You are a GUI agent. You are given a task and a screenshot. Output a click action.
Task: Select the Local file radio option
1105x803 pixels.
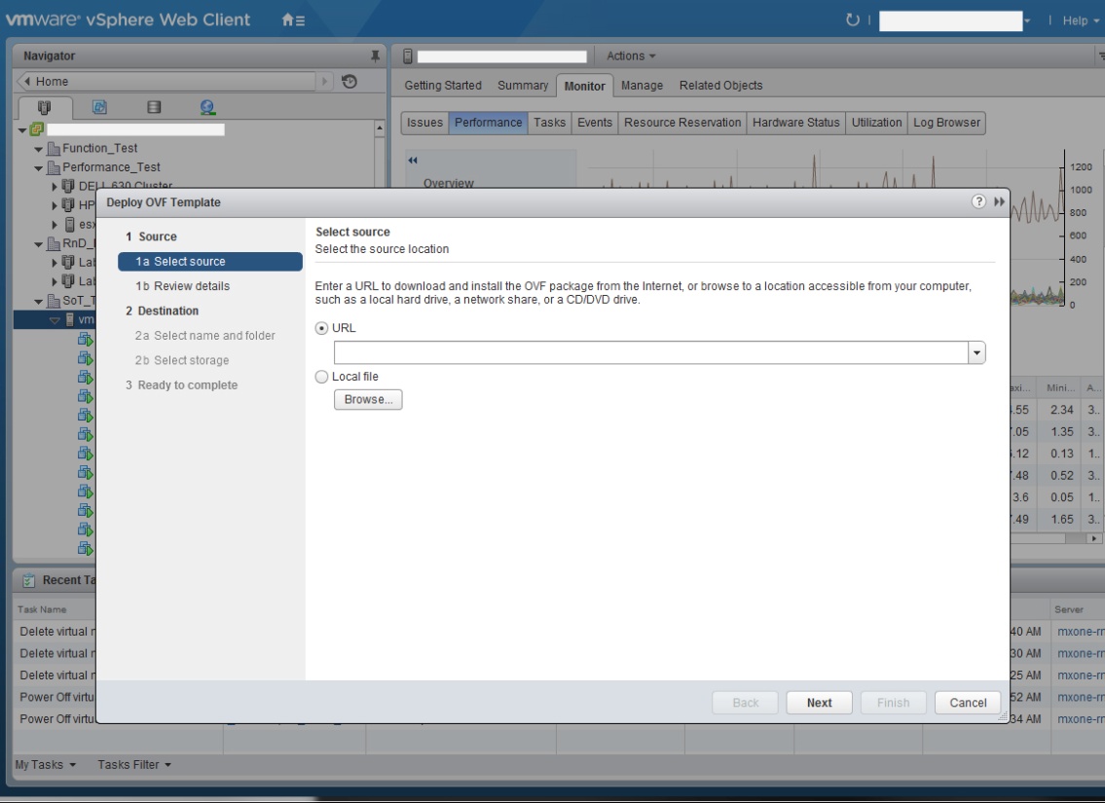coord(322,376)
